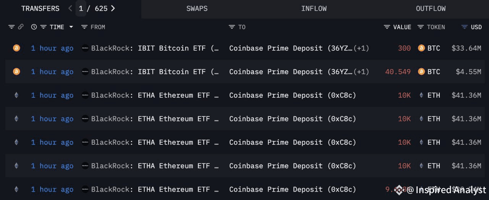Open the FROM column filter icon
This screenshot has height=200, width=489.
tap(84, 27)
